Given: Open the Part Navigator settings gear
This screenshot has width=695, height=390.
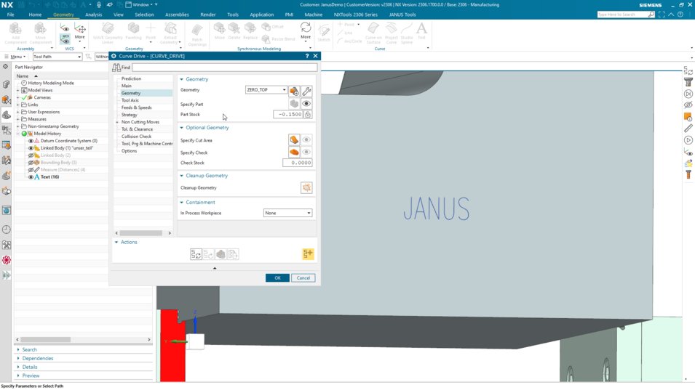Looking at the screenshot, I should pos(5,67).
